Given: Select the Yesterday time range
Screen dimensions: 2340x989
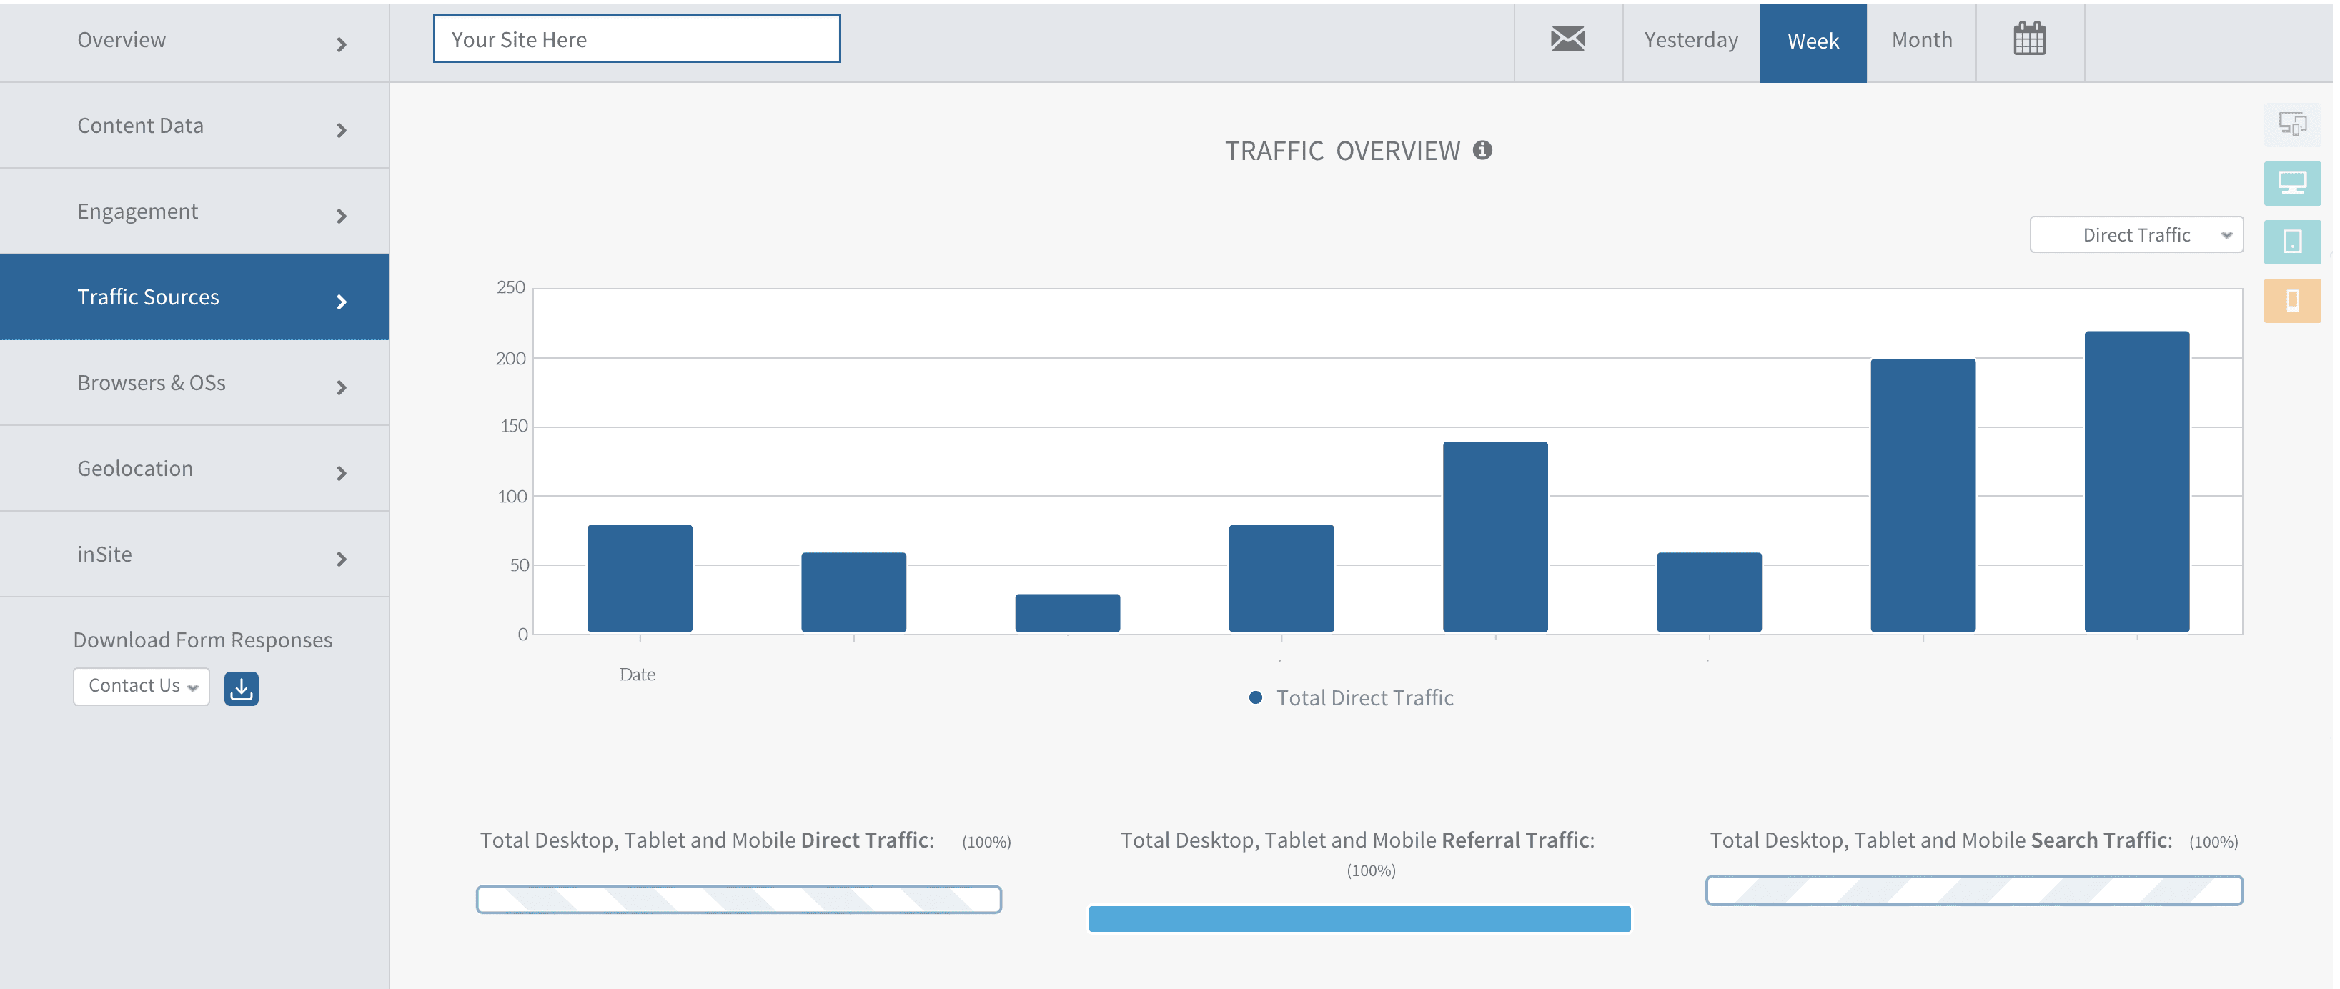Looking at the screenshot, I should click(1690, 41).
